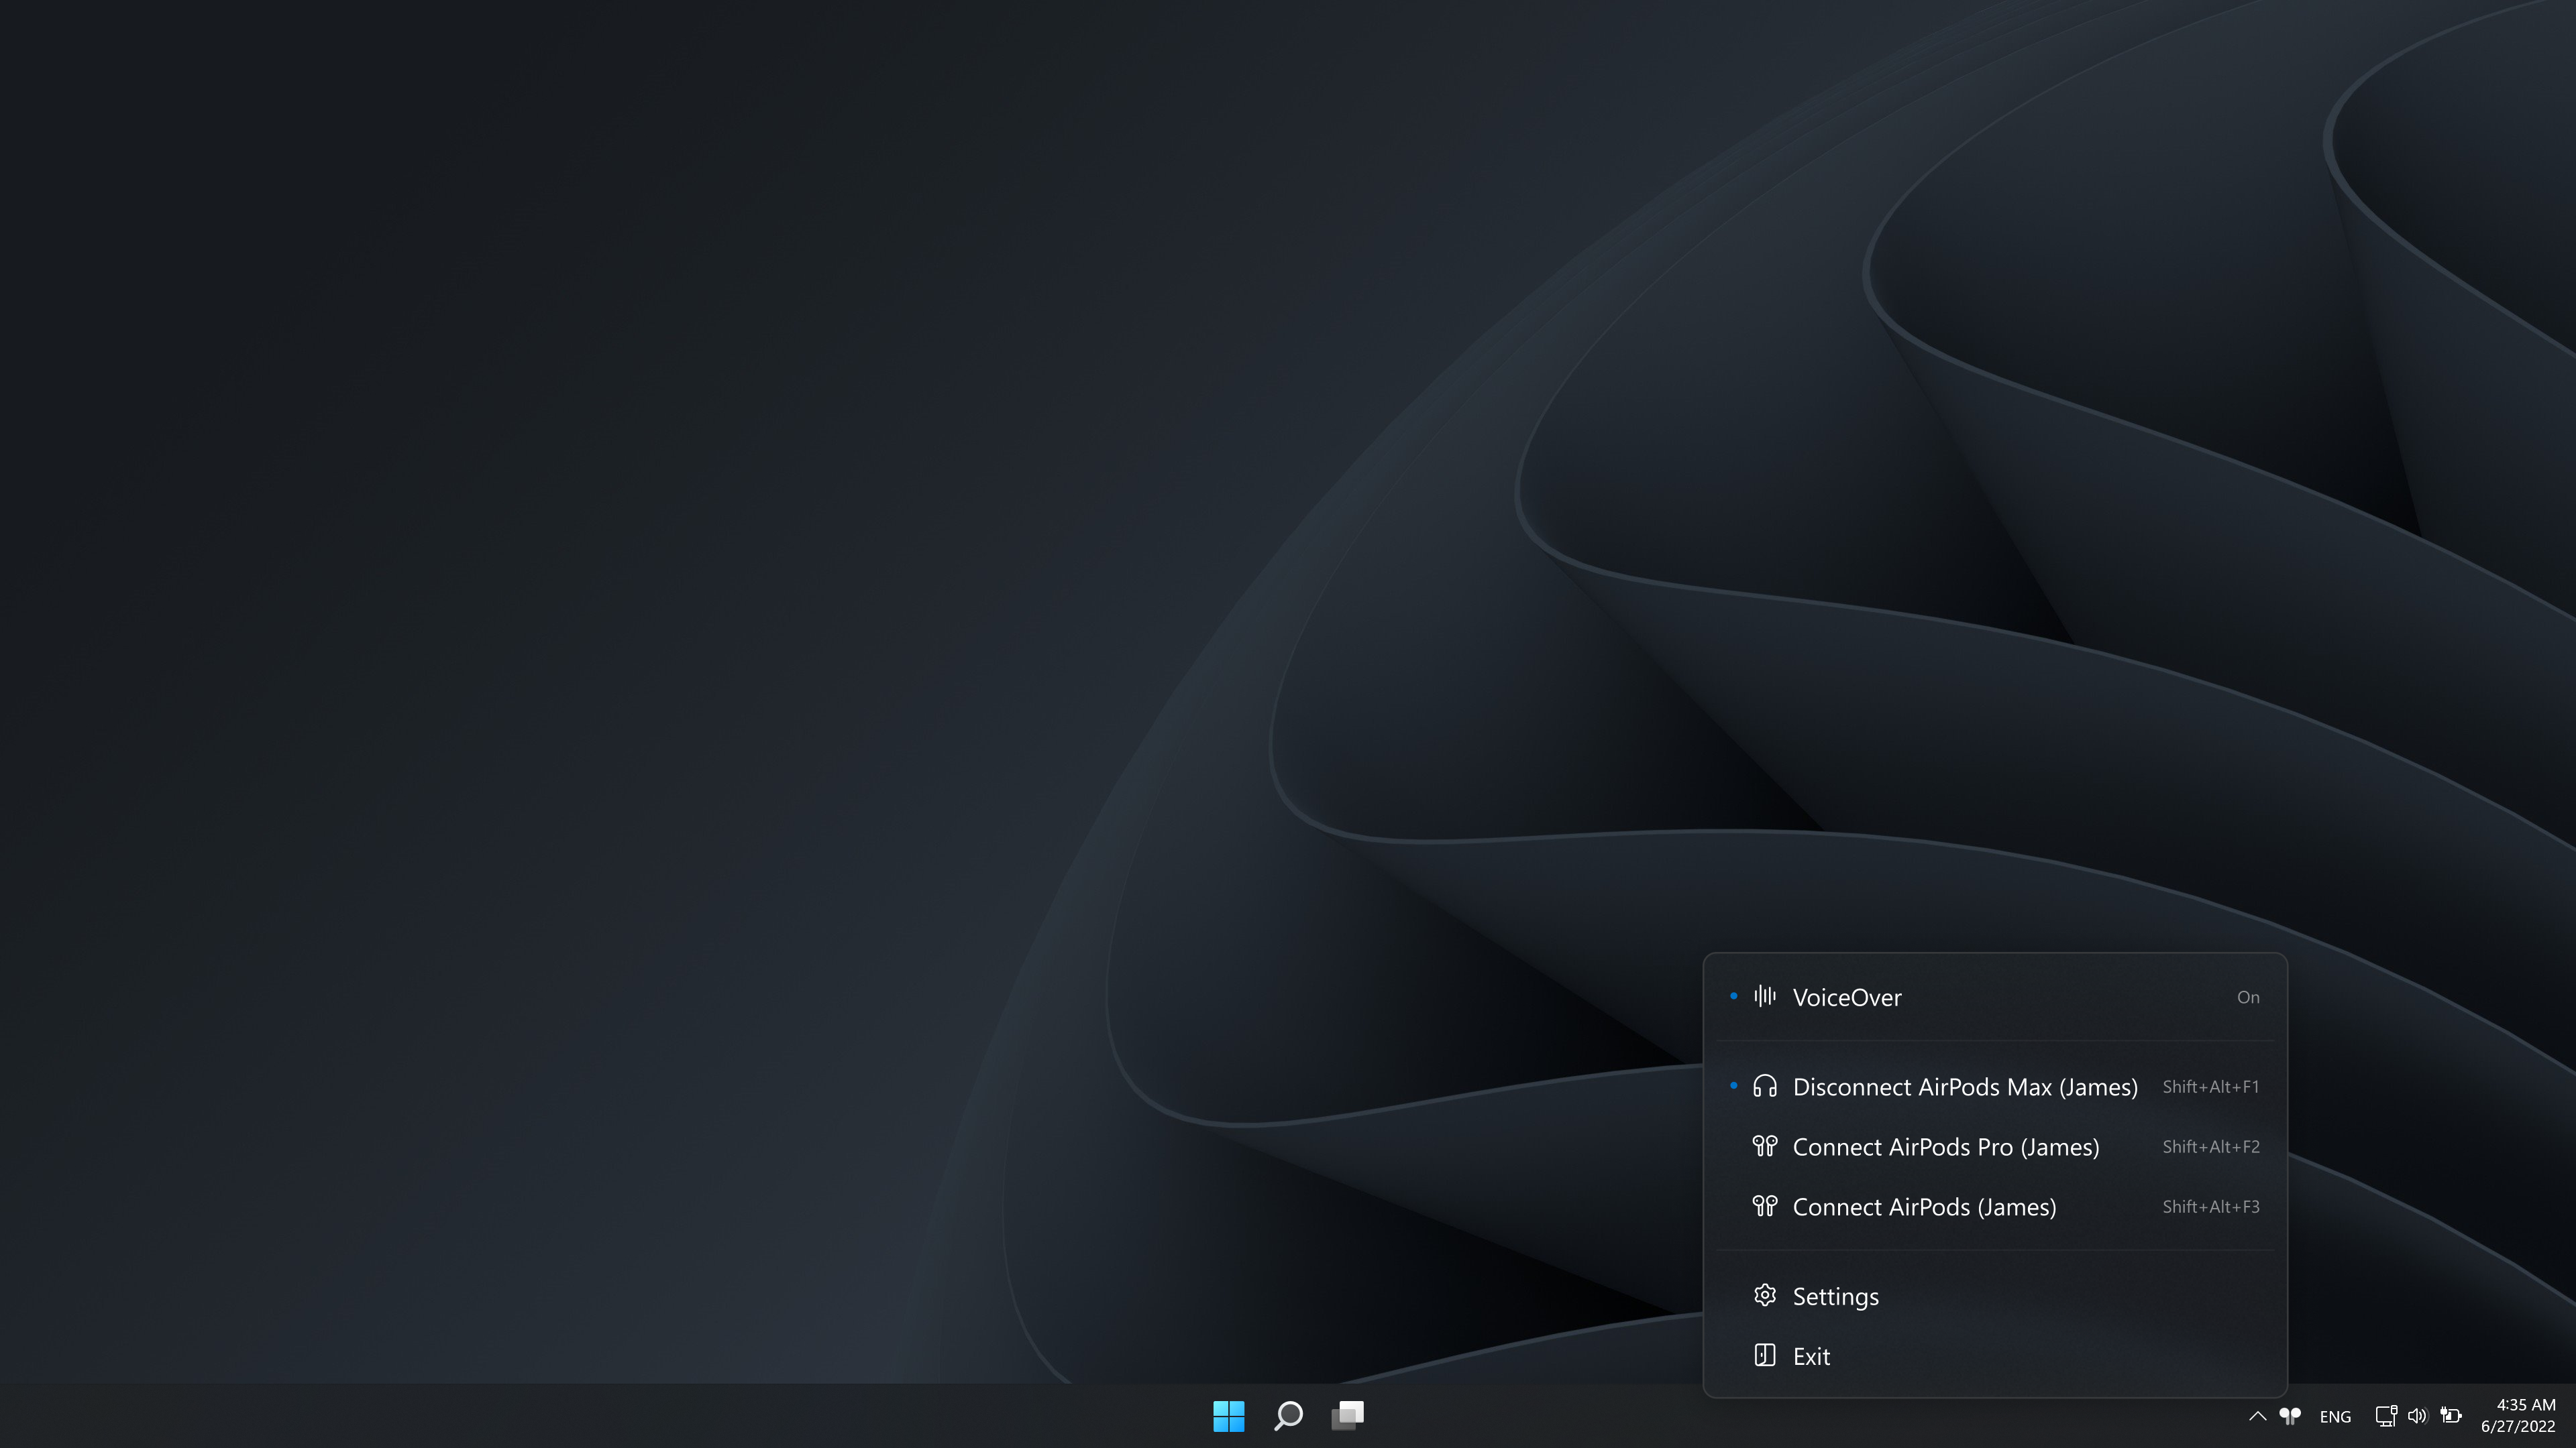Disconnect AirPods Max (James)

pos(1964,1086)
